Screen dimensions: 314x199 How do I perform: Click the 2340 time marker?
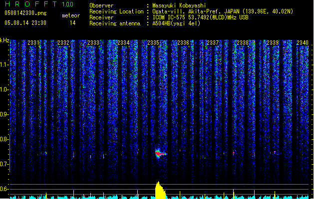click(303, 43)
